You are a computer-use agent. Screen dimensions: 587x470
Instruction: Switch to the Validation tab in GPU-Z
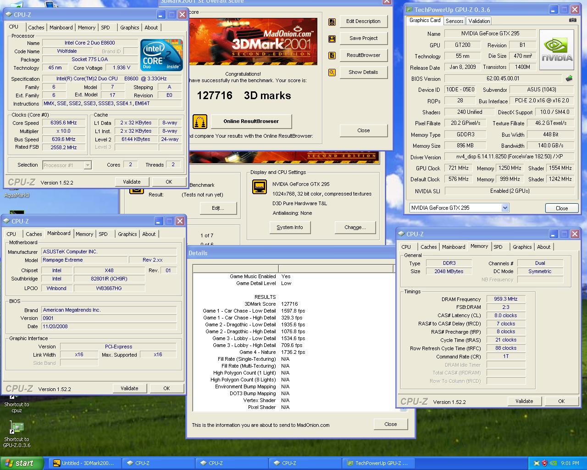479,21
